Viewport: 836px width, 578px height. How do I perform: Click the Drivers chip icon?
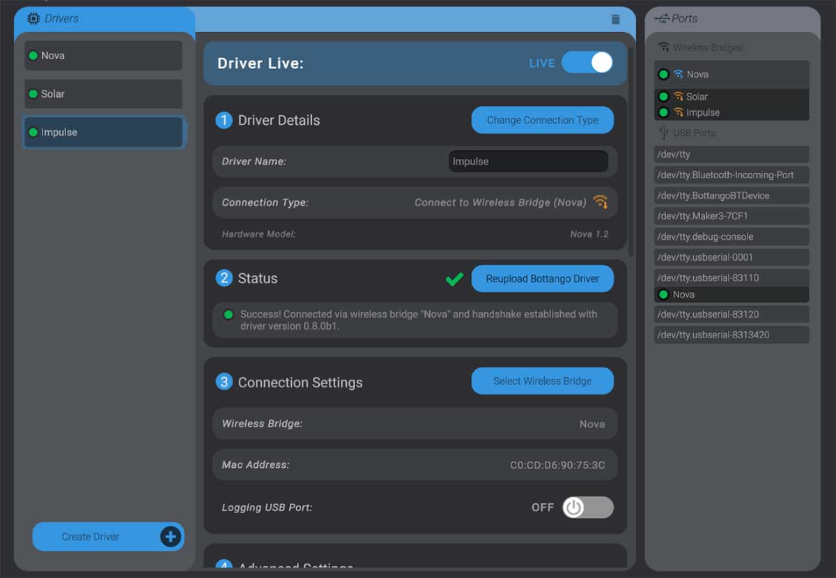[x=33, y=19]
